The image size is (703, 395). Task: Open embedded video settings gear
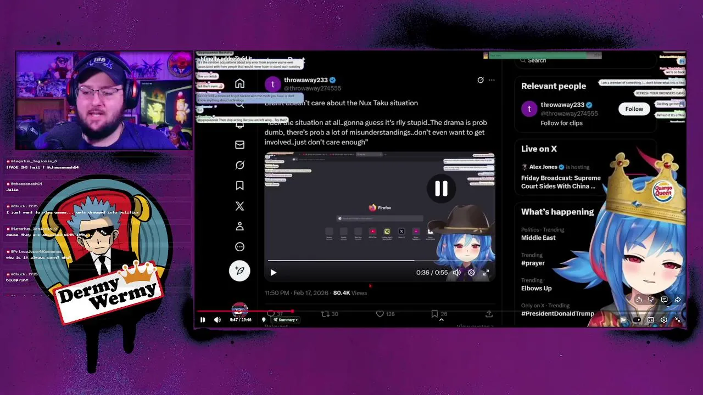[x=471, y=273]
